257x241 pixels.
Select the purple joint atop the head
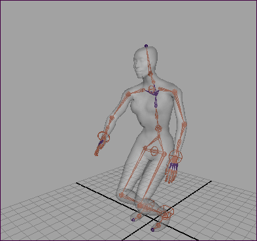click(146, 46)
